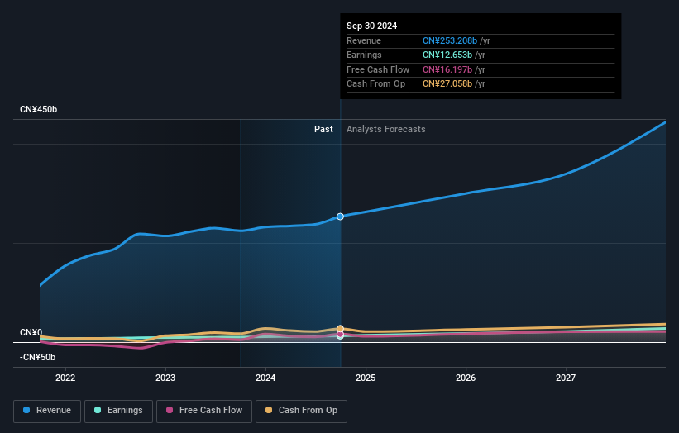Click the Earnings label in the tooltip
The width and height of the screenshot is (679, 433).
click(364, 55)
